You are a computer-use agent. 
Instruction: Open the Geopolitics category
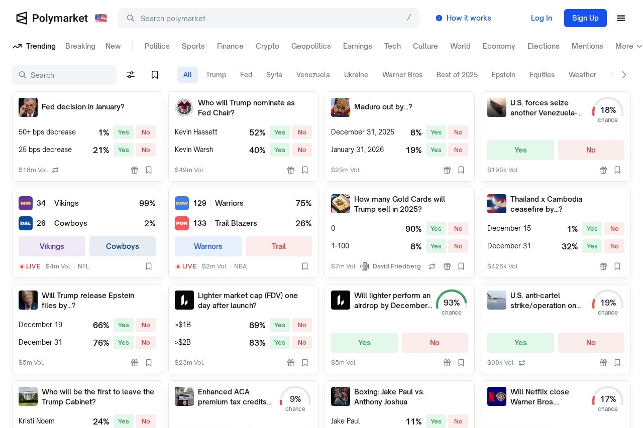coord(311,46)
